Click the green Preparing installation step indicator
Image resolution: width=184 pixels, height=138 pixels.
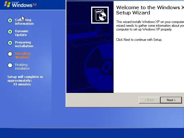(x=10, y=43)
